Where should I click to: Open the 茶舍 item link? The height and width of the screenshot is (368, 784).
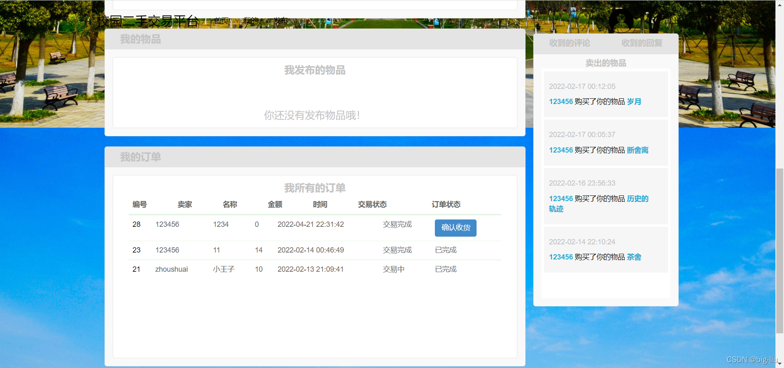click(x=634, y=257)
